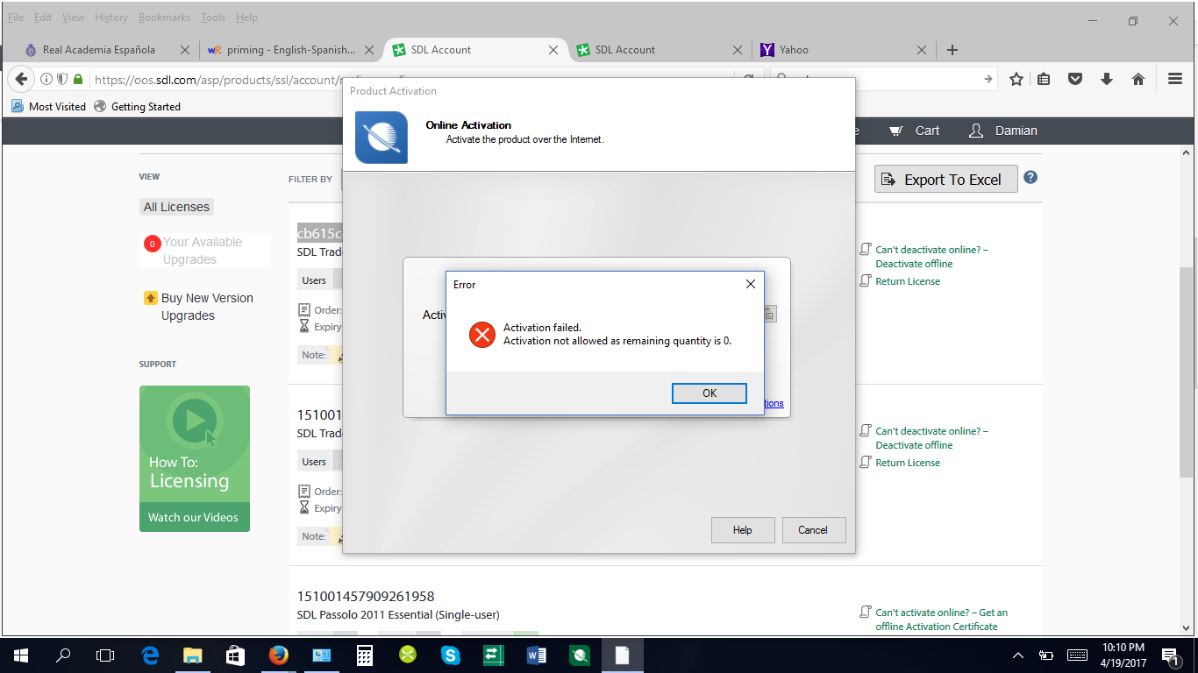1198x673 pixels.
Task: Open Task View on taskbar
Action: pyautogui.click(x=105, y=655)
